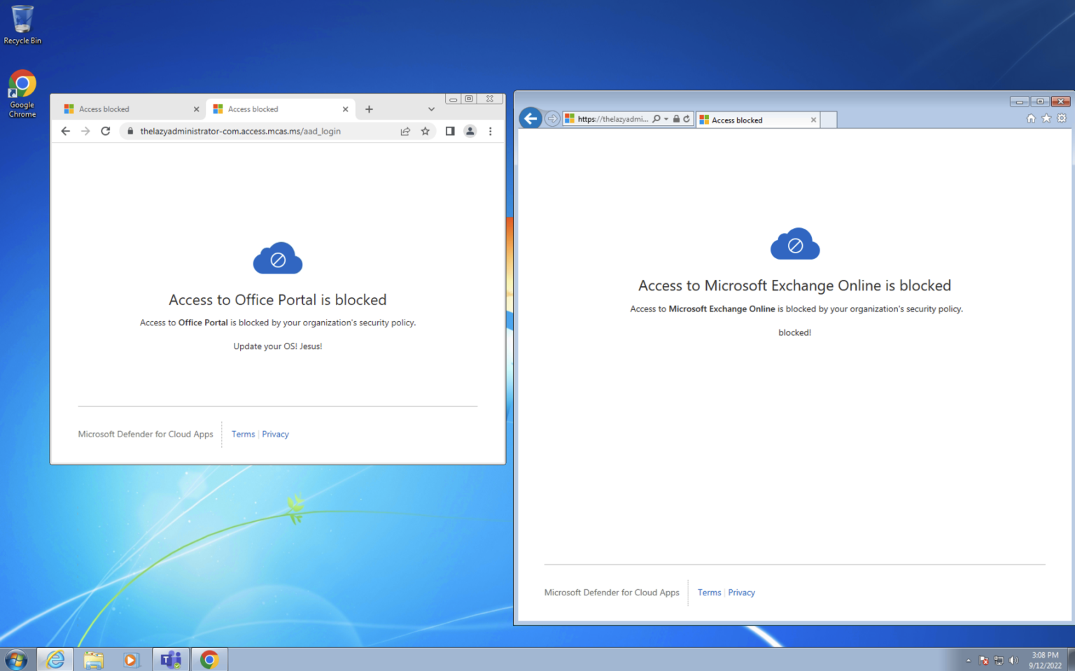
Task: Open the Terms link in Chrome
Action: (x=244, y=435)
